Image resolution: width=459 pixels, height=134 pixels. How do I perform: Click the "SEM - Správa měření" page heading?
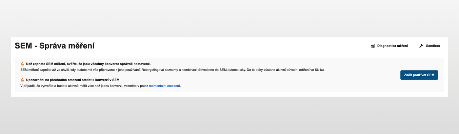tap(55, 46)
